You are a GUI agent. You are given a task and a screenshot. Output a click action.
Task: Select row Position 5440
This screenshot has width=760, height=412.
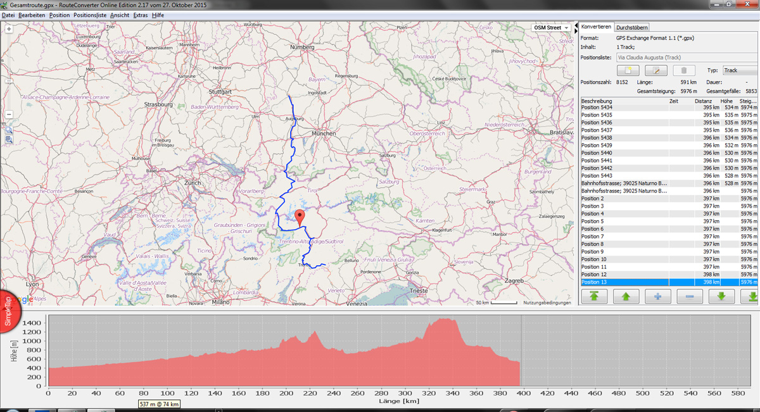pos(669,153)
